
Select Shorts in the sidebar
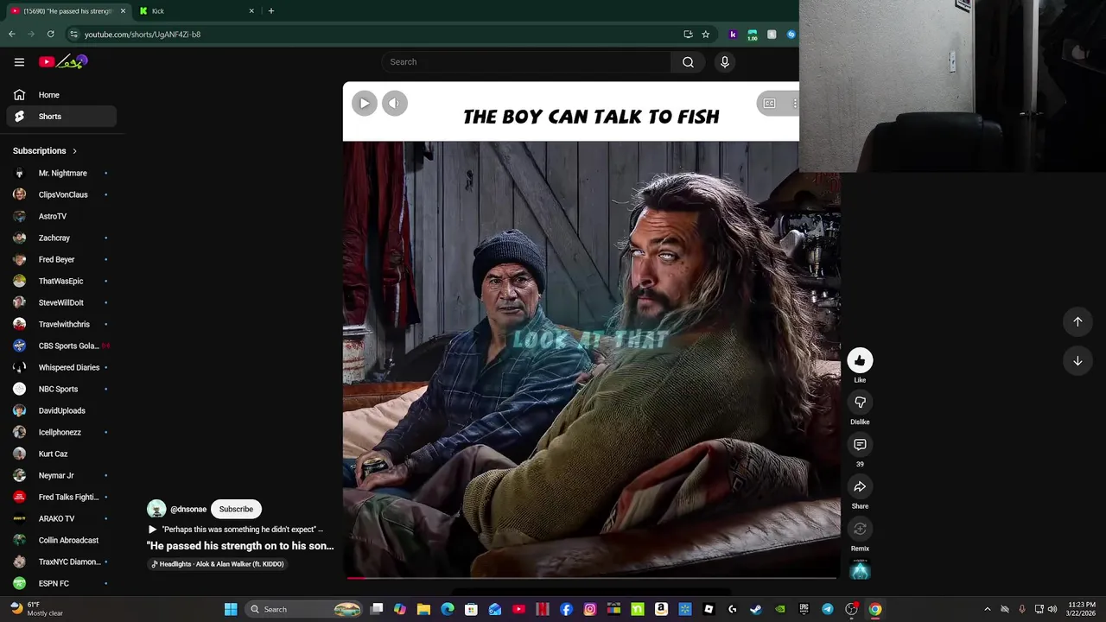pyautogui.click(x=61, y=117)
